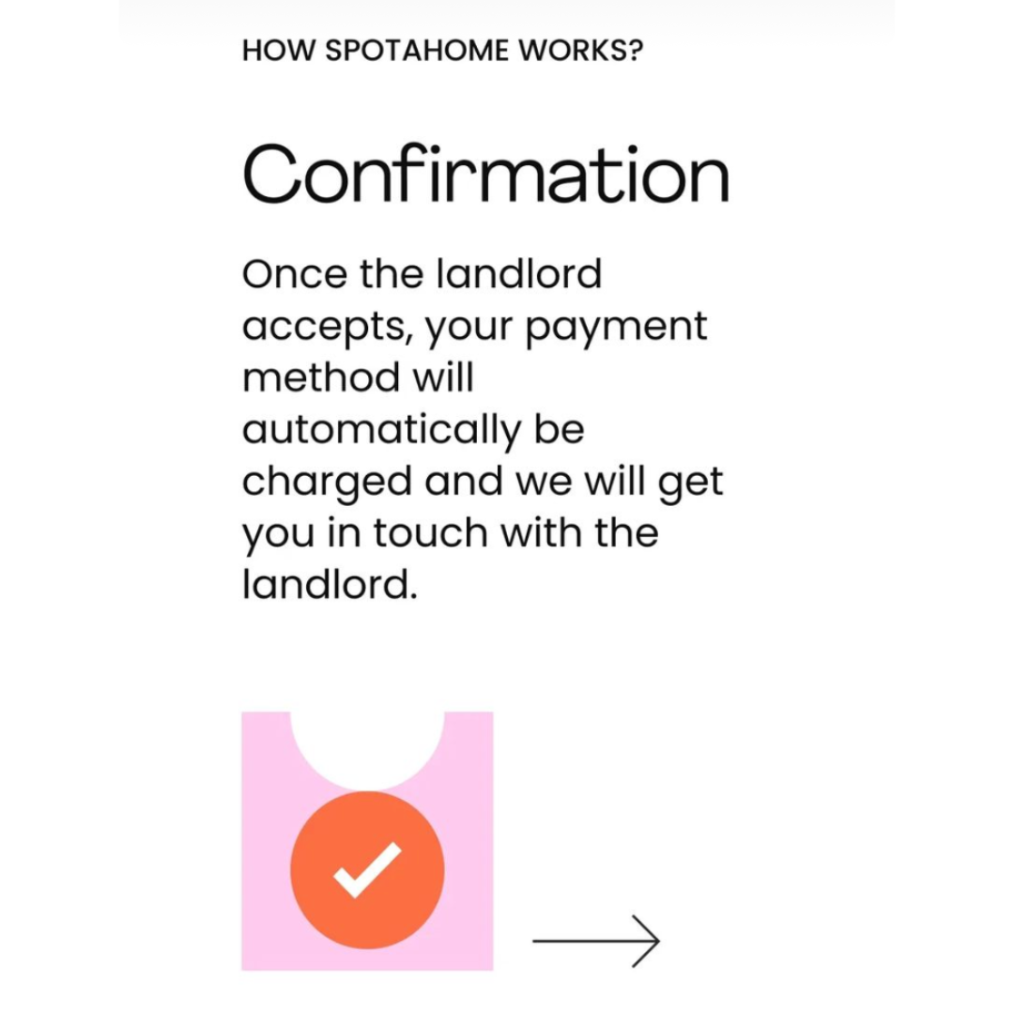Click the word "HOW" in the header
1014x1014 pixels.
click(x=279, y=51)
